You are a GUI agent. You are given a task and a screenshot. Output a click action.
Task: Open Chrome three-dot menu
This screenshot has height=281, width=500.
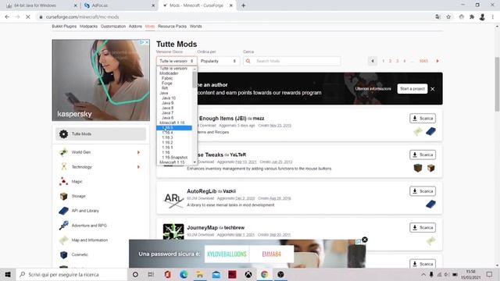coord(493,17)
